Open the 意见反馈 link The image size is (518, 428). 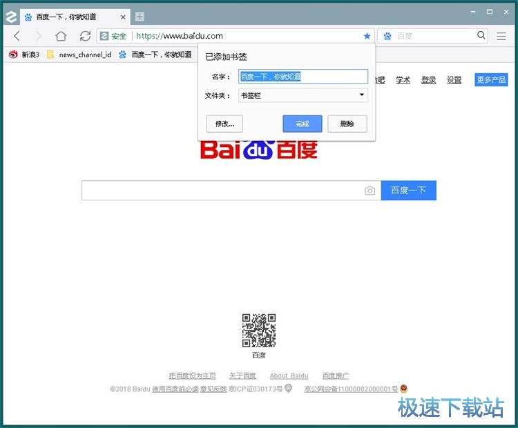coord(213,389)
